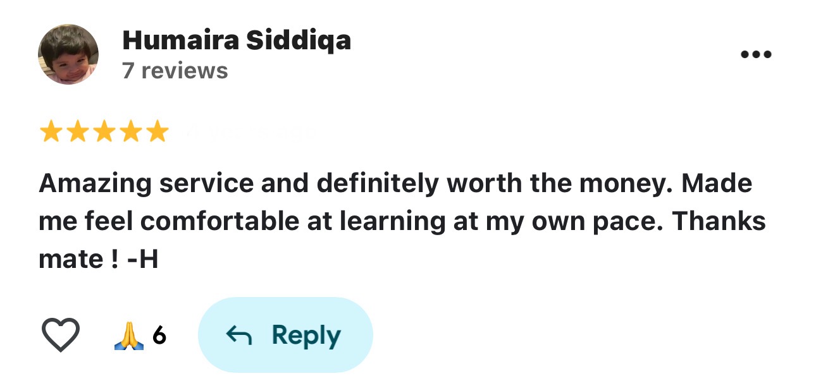Select the third rating star
The height and width of the screenshot is (388, 816).
pos(104,132)
